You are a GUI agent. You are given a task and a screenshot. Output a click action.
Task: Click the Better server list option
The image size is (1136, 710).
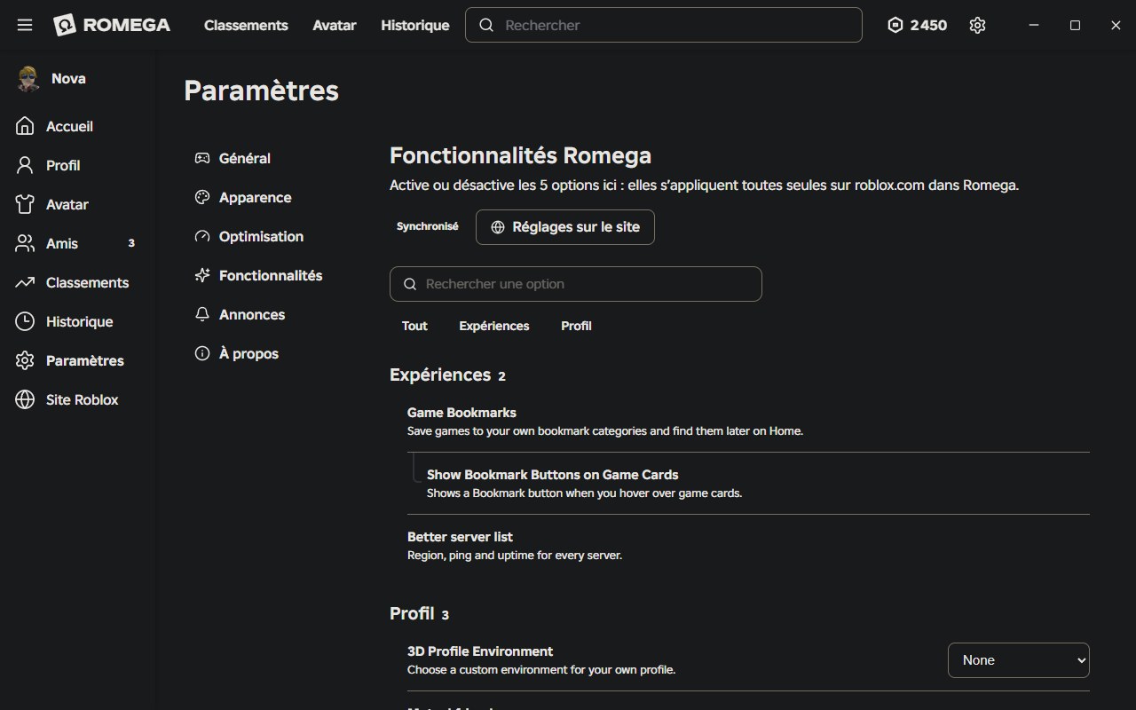pyautogui.click(x=460, y=537)
